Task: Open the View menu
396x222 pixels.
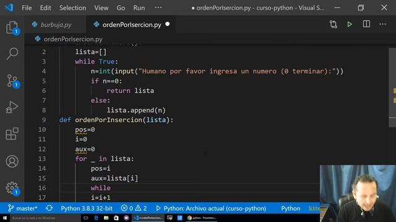Action: [x=101, y=8]
